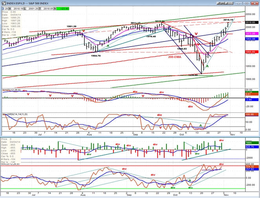Select the magenta 1975.99 axis marker

point(252,34)
